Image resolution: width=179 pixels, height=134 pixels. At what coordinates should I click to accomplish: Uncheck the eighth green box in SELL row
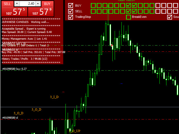coord(134,11)
